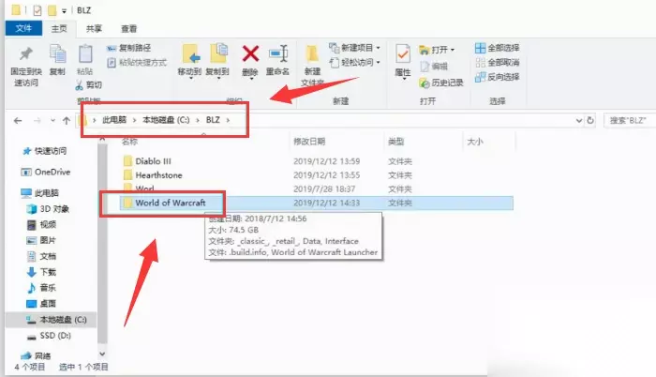
Task: Open Pictures (图片) in the sidebar
Action: (48, 240)
